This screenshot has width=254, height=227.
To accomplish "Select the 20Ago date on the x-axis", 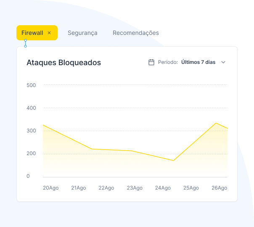I will click(50, 188).
